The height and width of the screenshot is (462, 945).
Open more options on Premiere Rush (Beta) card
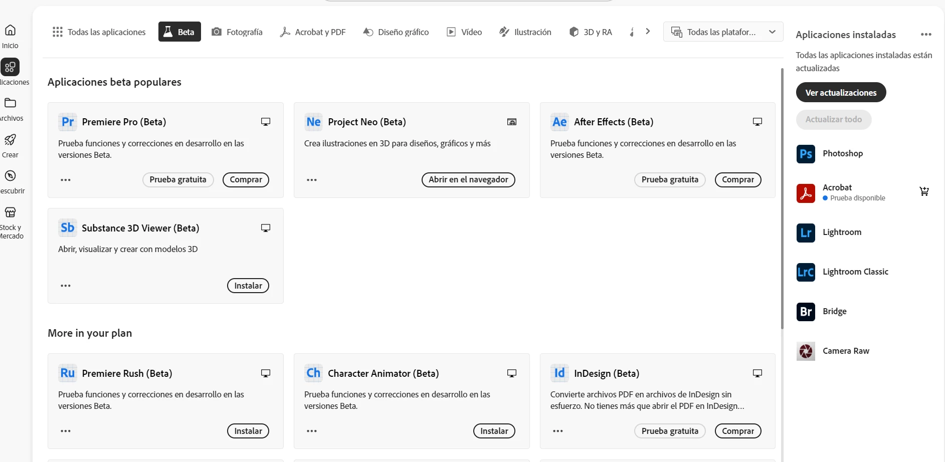pyautogui.click(x=66, y=431)
